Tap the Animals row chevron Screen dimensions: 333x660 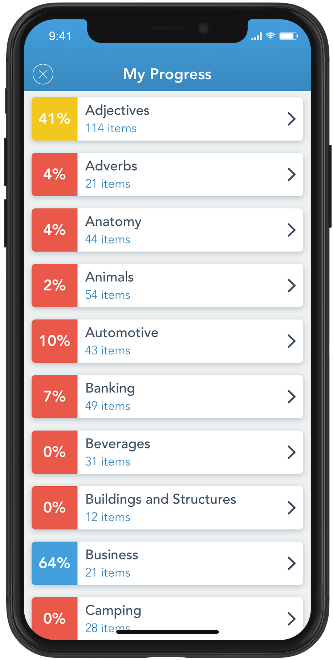(291, 286)
